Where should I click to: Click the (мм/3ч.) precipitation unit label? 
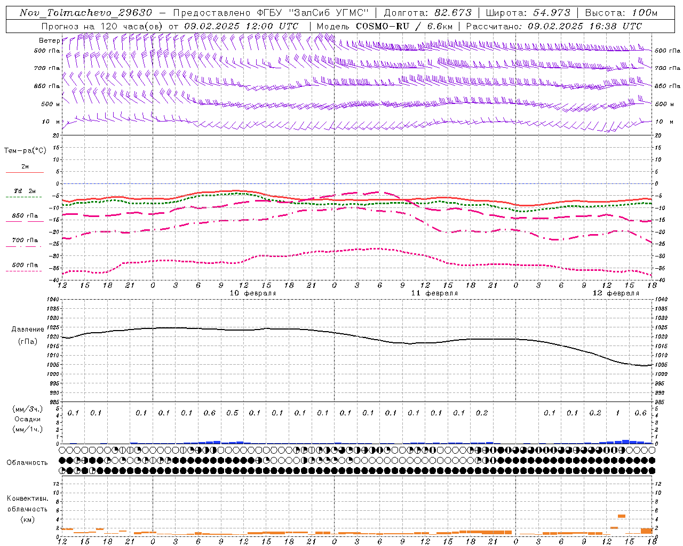tap(27, 409)
